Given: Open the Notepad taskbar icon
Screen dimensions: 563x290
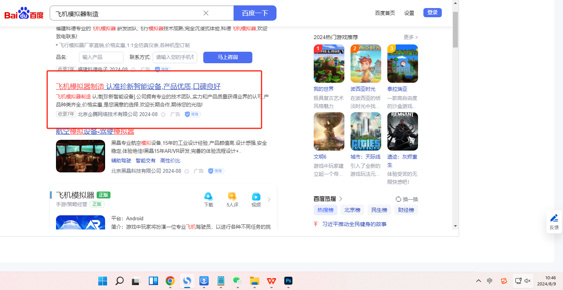Looking at the screenshot, I should [x=221, y=281].
